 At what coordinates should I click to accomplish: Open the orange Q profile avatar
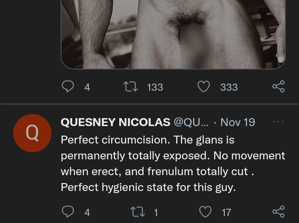click(x=32, y=133)
